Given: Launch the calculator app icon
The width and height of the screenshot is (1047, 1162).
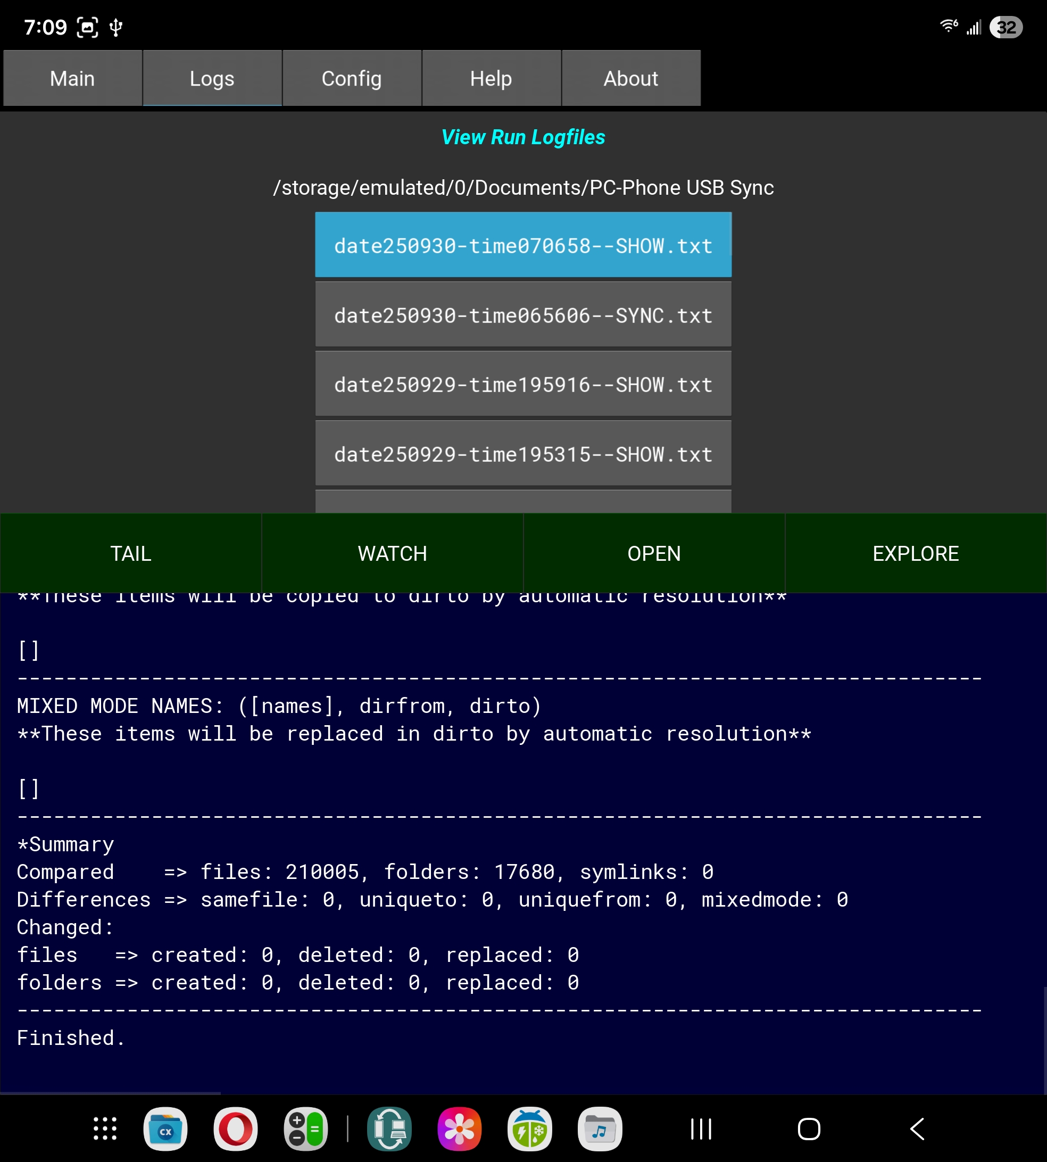Looking at the screenshot, I should (x=305, y=1128).
